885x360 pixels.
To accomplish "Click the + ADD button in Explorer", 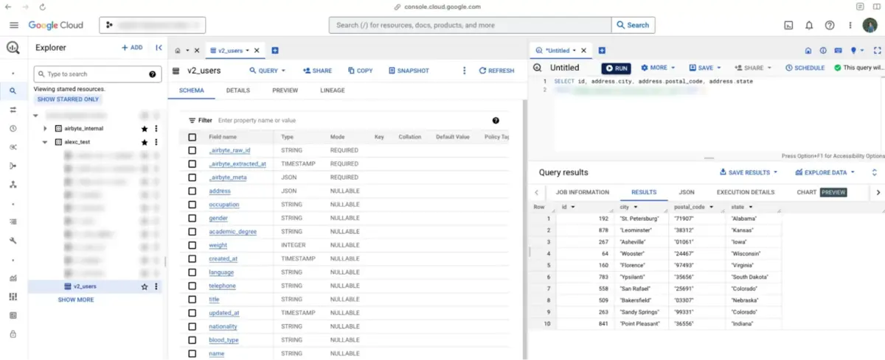I will point(132,48).
